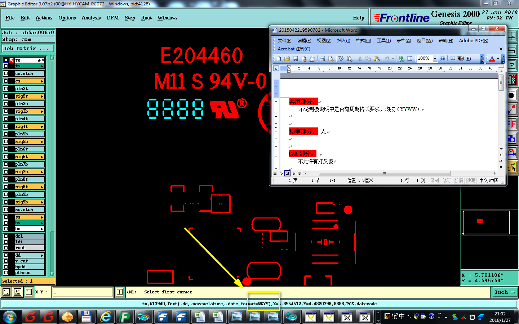Open the Inch units dropdown
The width and height of the screenshot is (519, 324).
click(x=505, y=292)
